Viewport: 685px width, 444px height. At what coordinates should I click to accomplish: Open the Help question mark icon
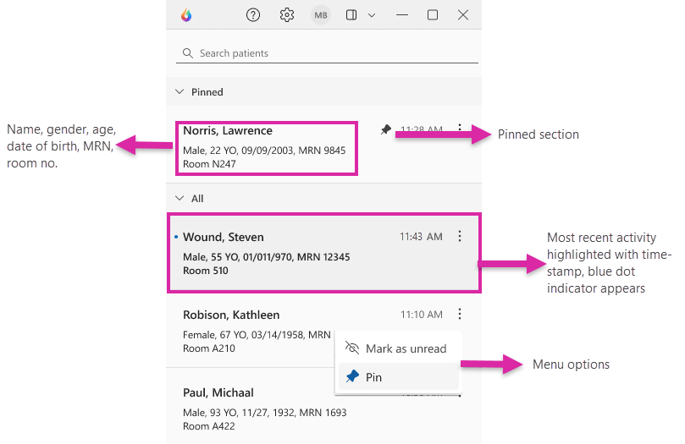point(253,15)
